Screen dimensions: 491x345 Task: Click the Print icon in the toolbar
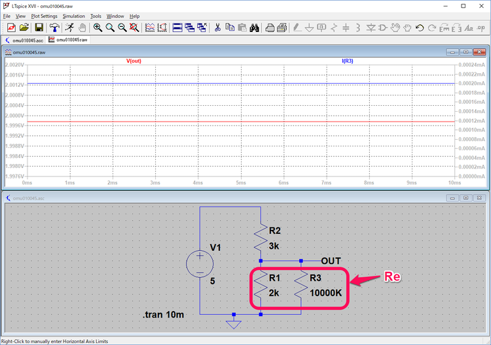[282, 27]
